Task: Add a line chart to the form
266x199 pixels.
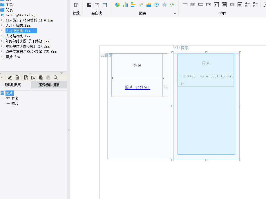Action: tap(141, 5)
